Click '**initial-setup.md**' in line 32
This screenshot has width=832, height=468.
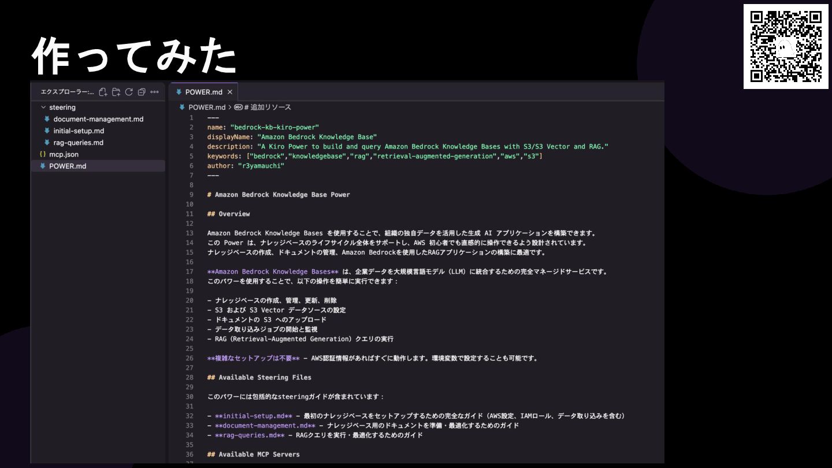[x=254, y=416]
